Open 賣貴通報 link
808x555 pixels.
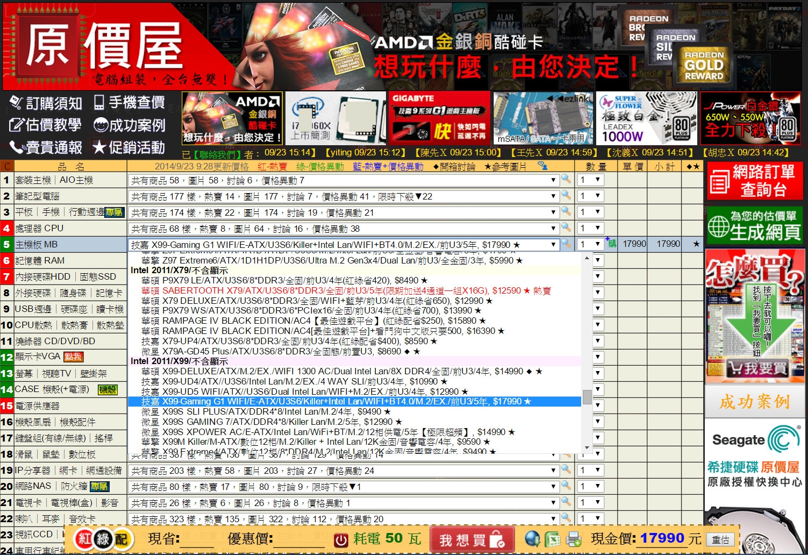[46, 147]
